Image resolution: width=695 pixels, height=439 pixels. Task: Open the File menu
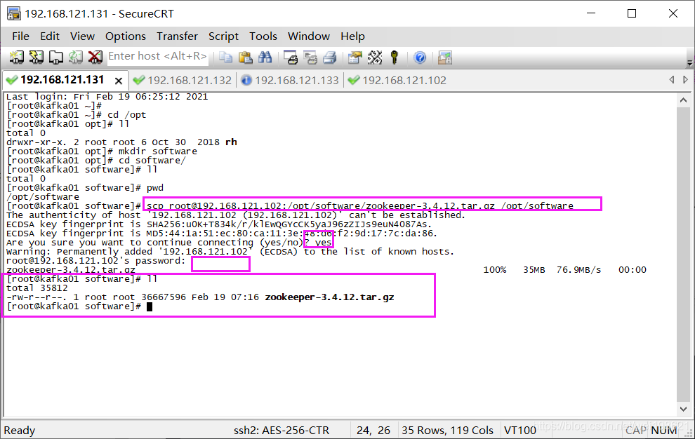tap(21, 36)
